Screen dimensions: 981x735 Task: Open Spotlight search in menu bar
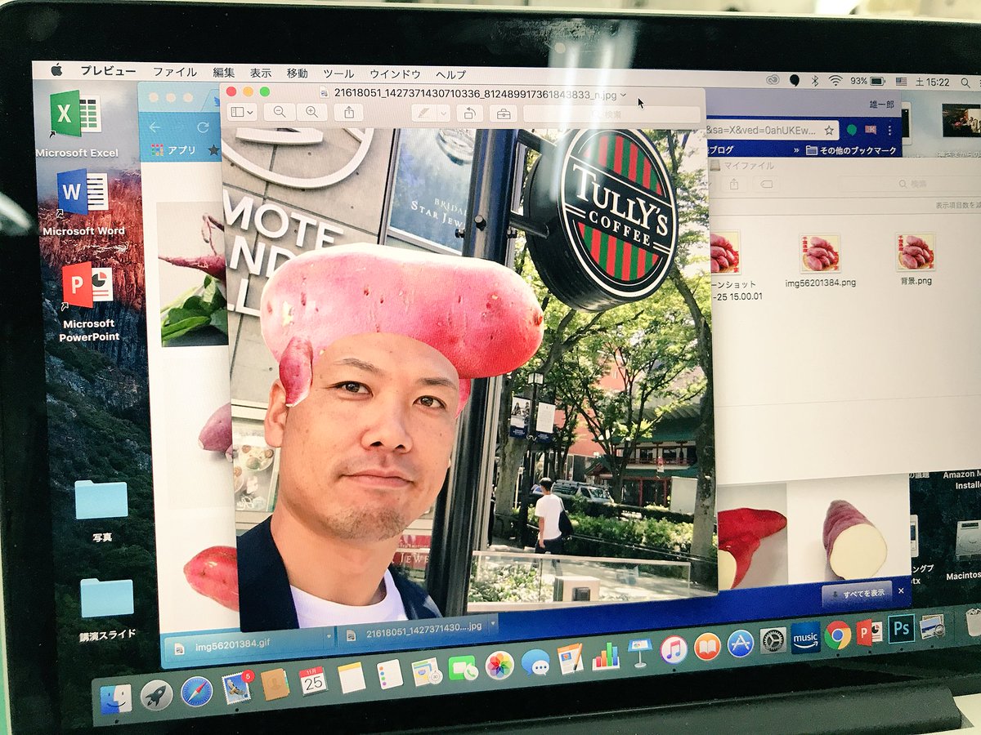[966, 82]
